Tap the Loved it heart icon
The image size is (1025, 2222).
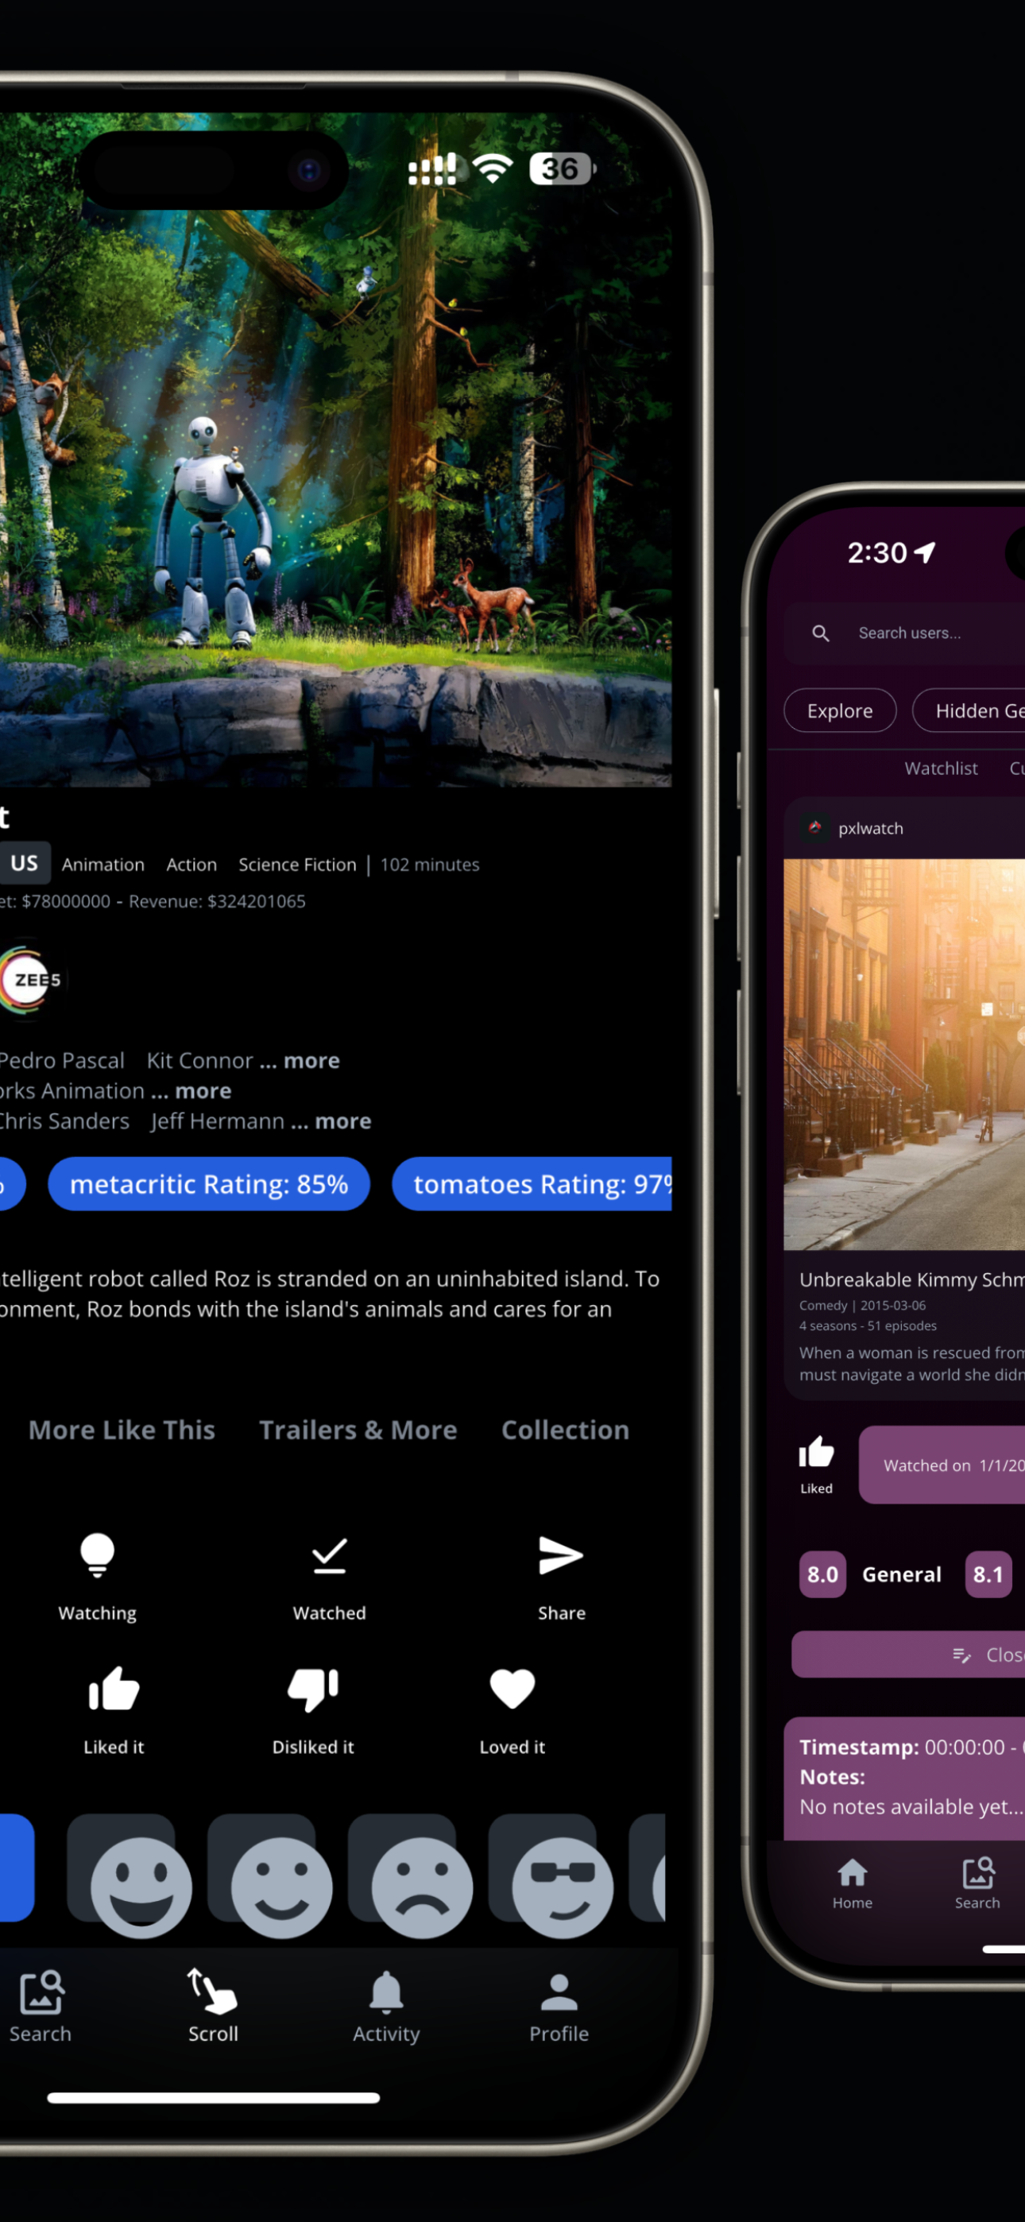coord(512,1689)
